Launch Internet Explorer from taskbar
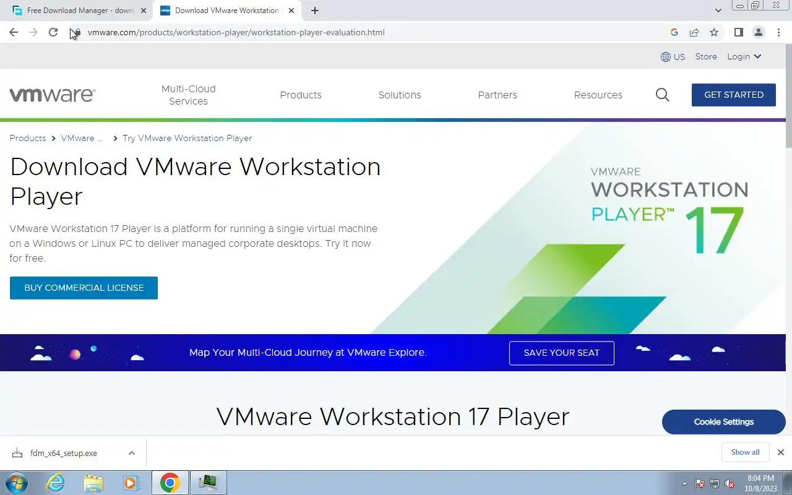Viewport: 792px width, 495px height. 56,483
